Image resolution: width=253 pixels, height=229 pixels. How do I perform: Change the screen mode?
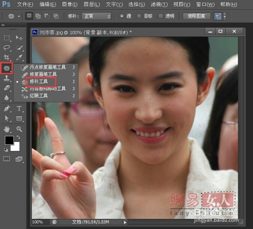click(x=19, y=159)
